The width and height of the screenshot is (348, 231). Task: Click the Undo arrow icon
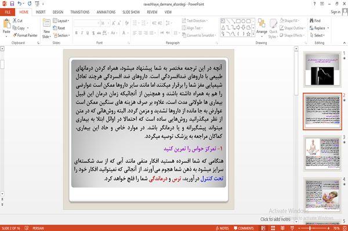(20, 4)
